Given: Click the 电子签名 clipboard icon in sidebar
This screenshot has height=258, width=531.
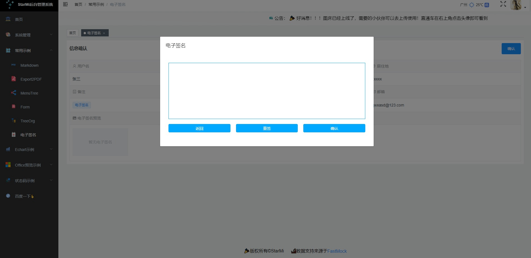Looking at the screenshot, I should pos(14,134).
